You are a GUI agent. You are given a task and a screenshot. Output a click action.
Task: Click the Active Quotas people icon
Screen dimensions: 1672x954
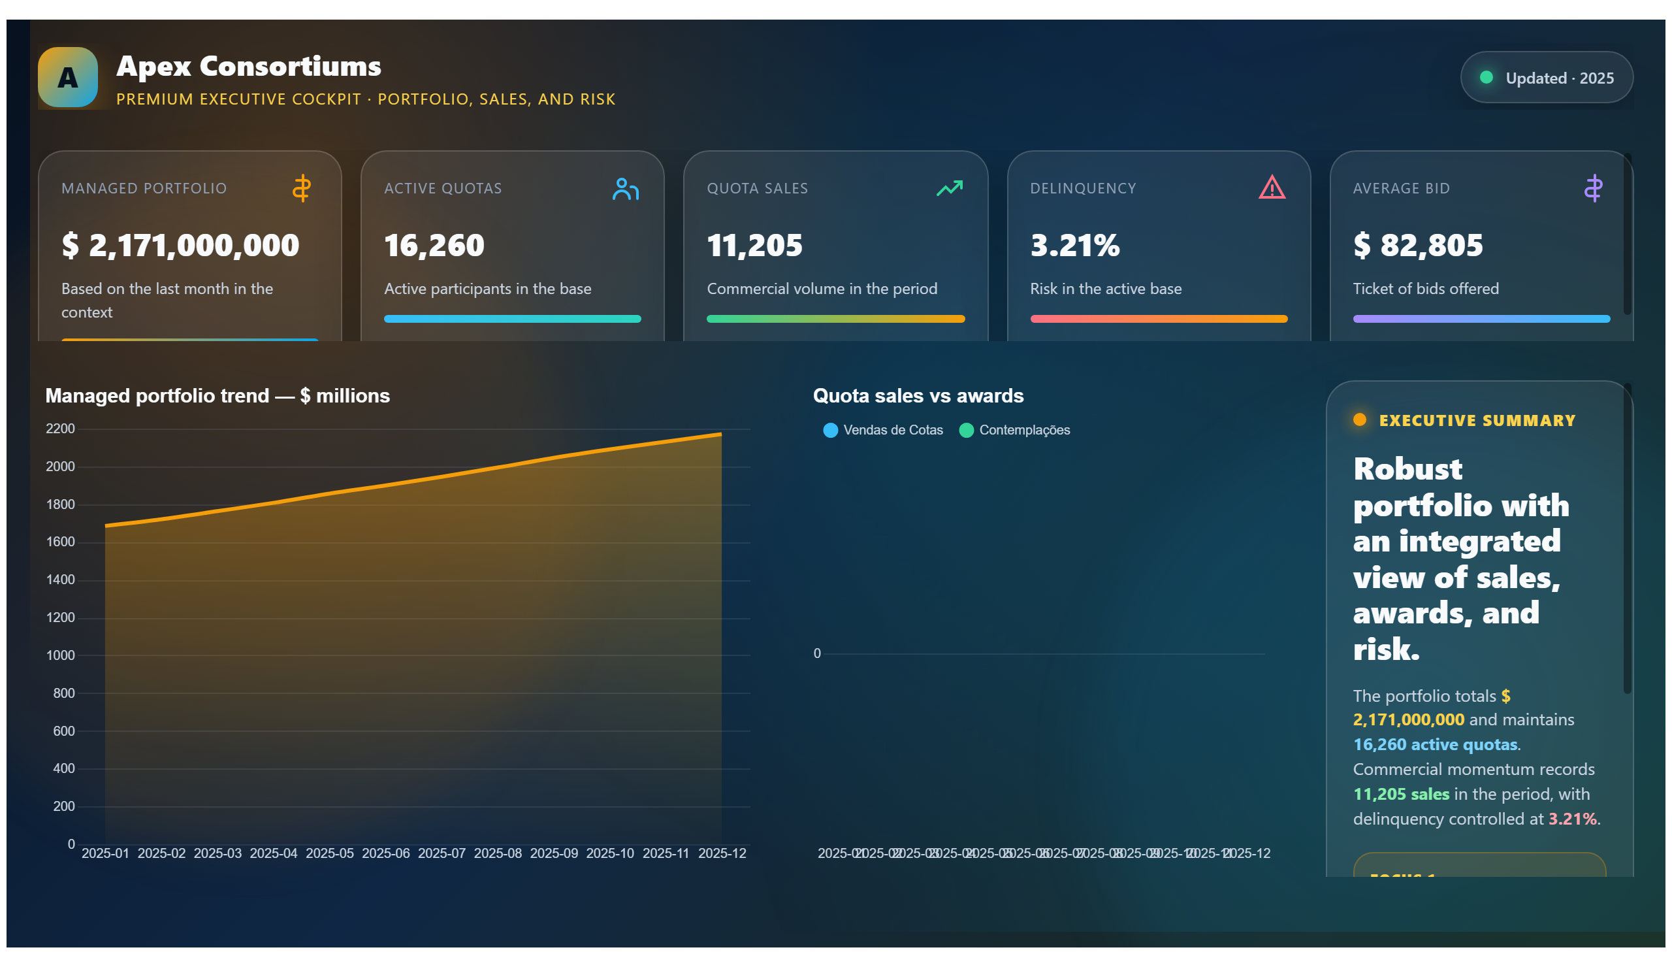click(625, 189)
